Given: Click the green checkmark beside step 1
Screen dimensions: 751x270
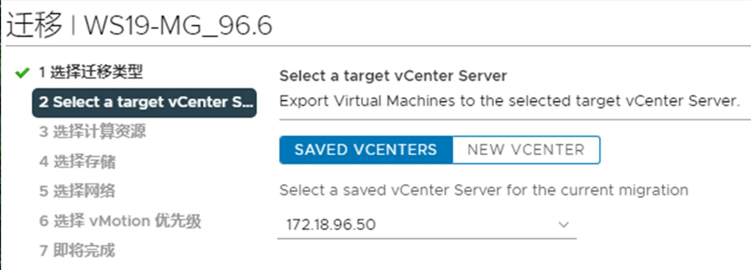Looking at the screenshot, I should [22, 73].
